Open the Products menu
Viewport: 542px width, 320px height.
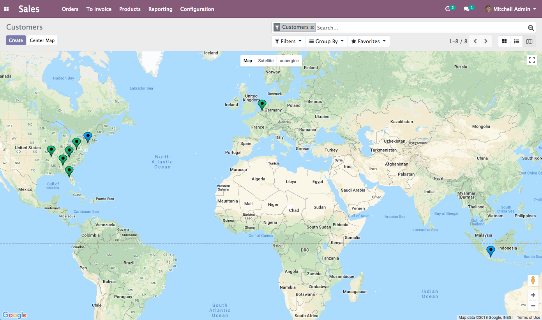click(x=130, y=9)
